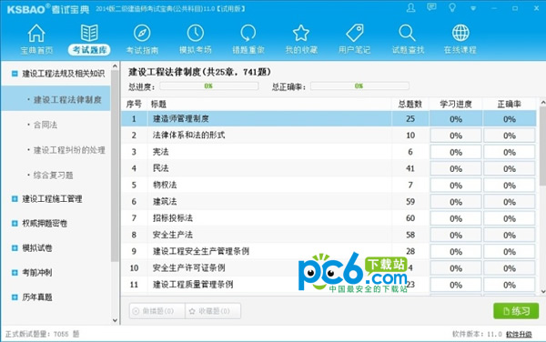Select 合同法 in the sidebar

click(45, 125)
